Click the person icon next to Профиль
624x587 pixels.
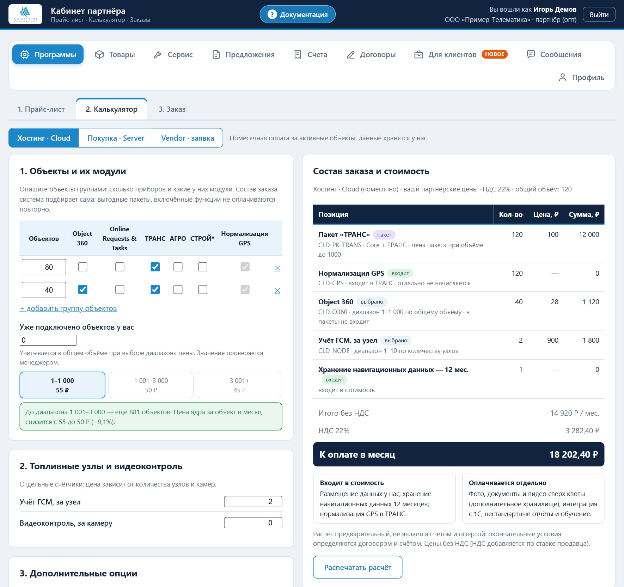tap(563, 78)
